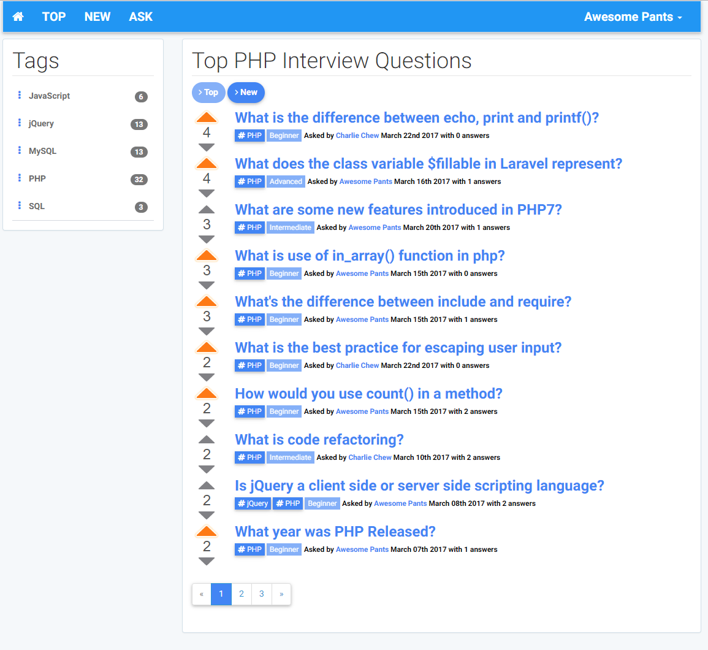Open the Awesome Pants user dropdown
The image size is (708, 650).
click(633, 17)
